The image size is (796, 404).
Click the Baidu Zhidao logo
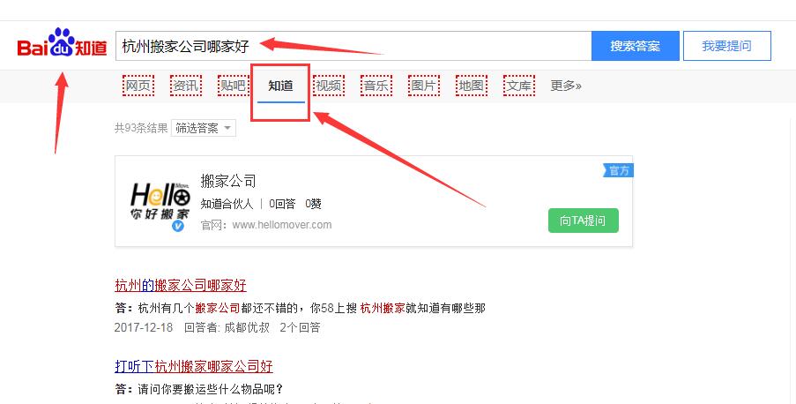[63, 46]
